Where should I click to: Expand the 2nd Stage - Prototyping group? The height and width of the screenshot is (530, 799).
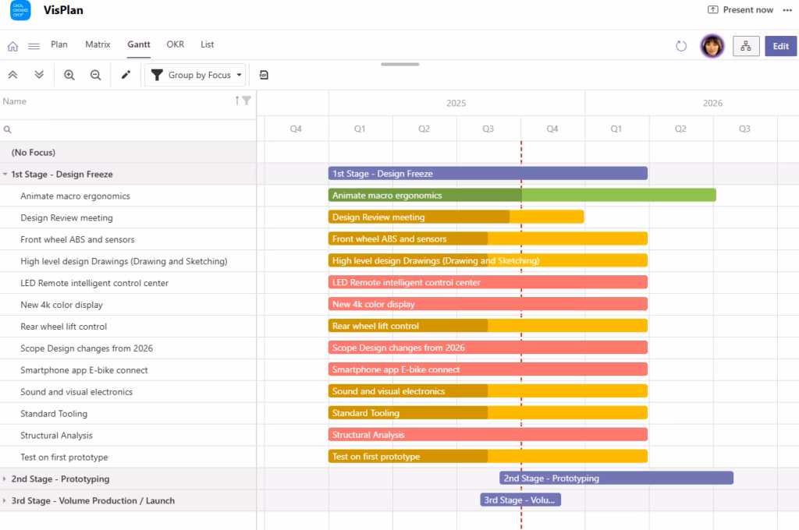5,479
